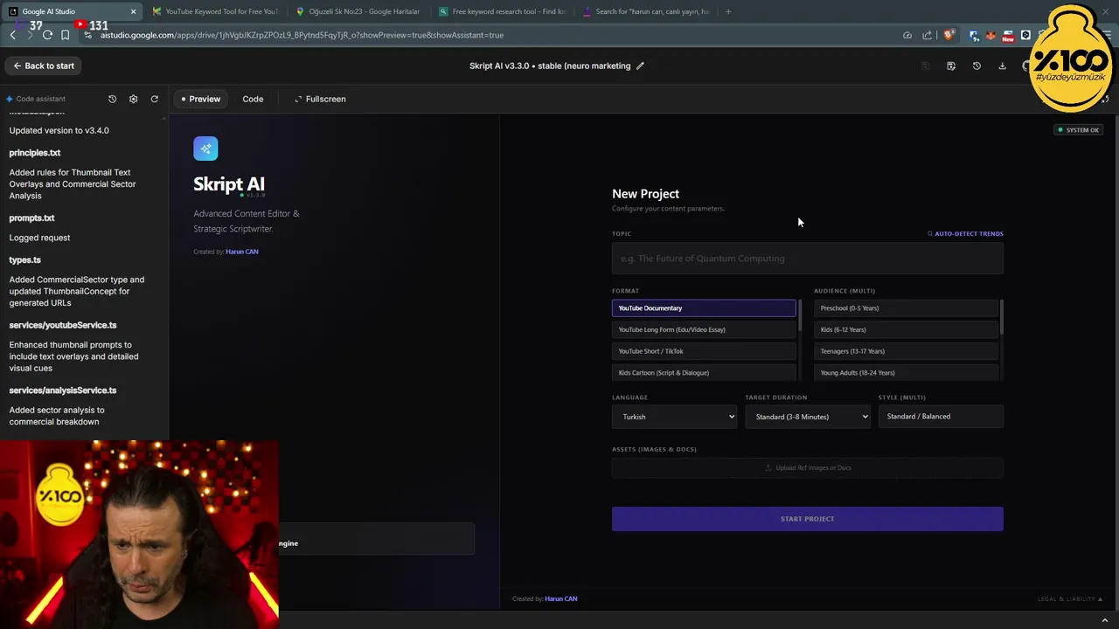1119x629 pixels.
Task: Open a new browser tab with plus
Action: (x=728, y=11)
